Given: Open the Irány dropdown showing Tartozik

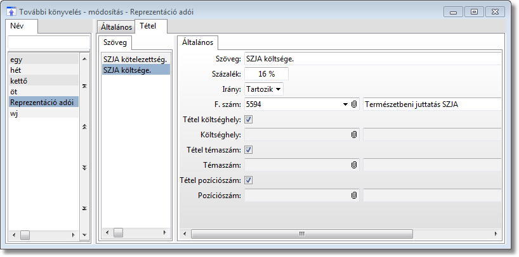Looking at the screenshot, I should pyautogui.click(x=264, y=89).
